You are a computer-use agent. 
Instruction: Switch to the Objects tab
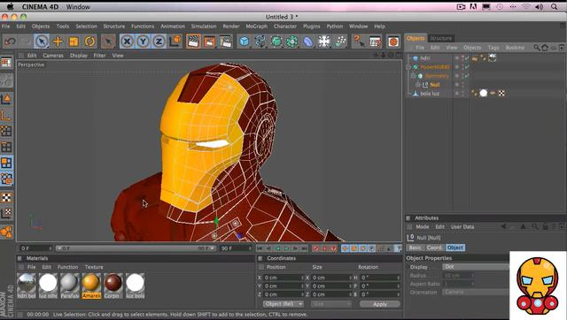click(416, 38)
